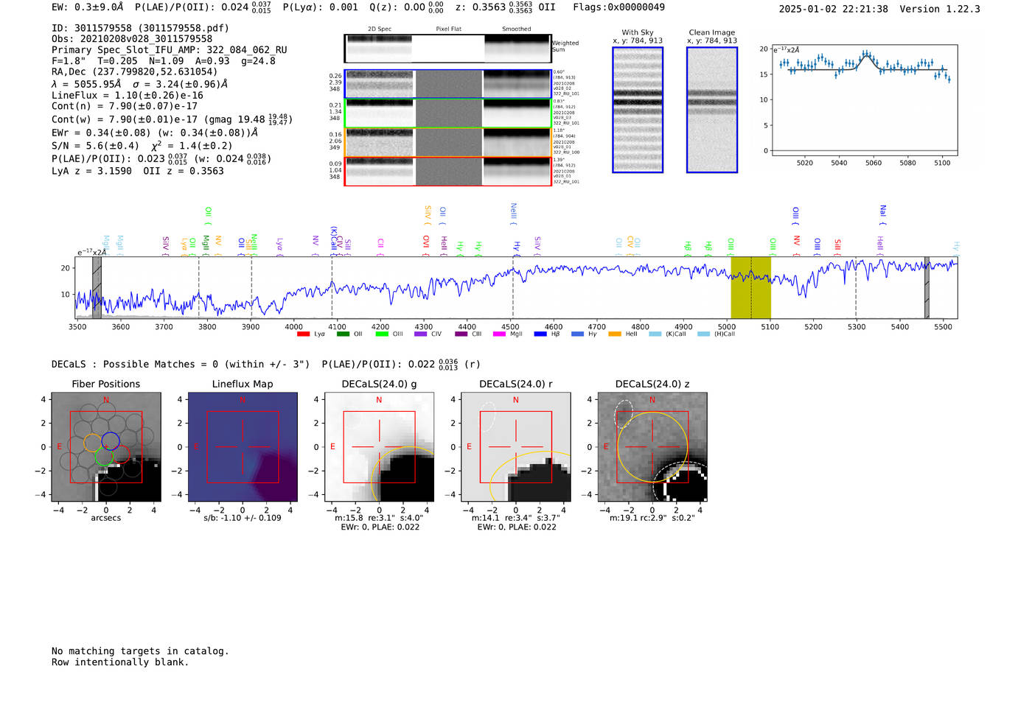Select the green-bordered fiber spectrum row
1032x702 pixels.
[x=447, y=113]
